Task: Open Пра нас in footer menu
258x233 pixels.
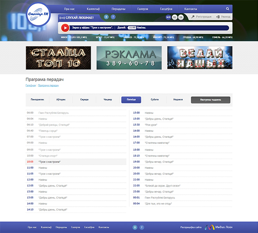Action: (32, 227)
